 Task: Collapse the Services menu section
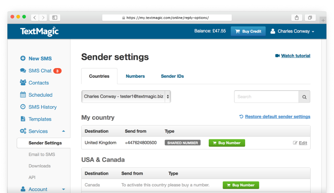63,131
